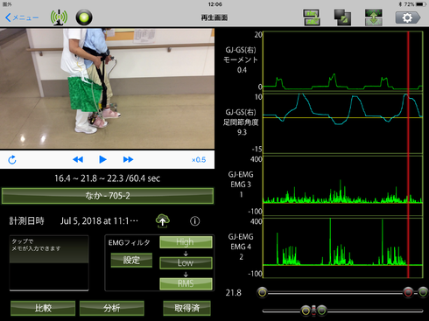Toggle the RMS EMG filter
429x321 pixels.
pos(186,283)
